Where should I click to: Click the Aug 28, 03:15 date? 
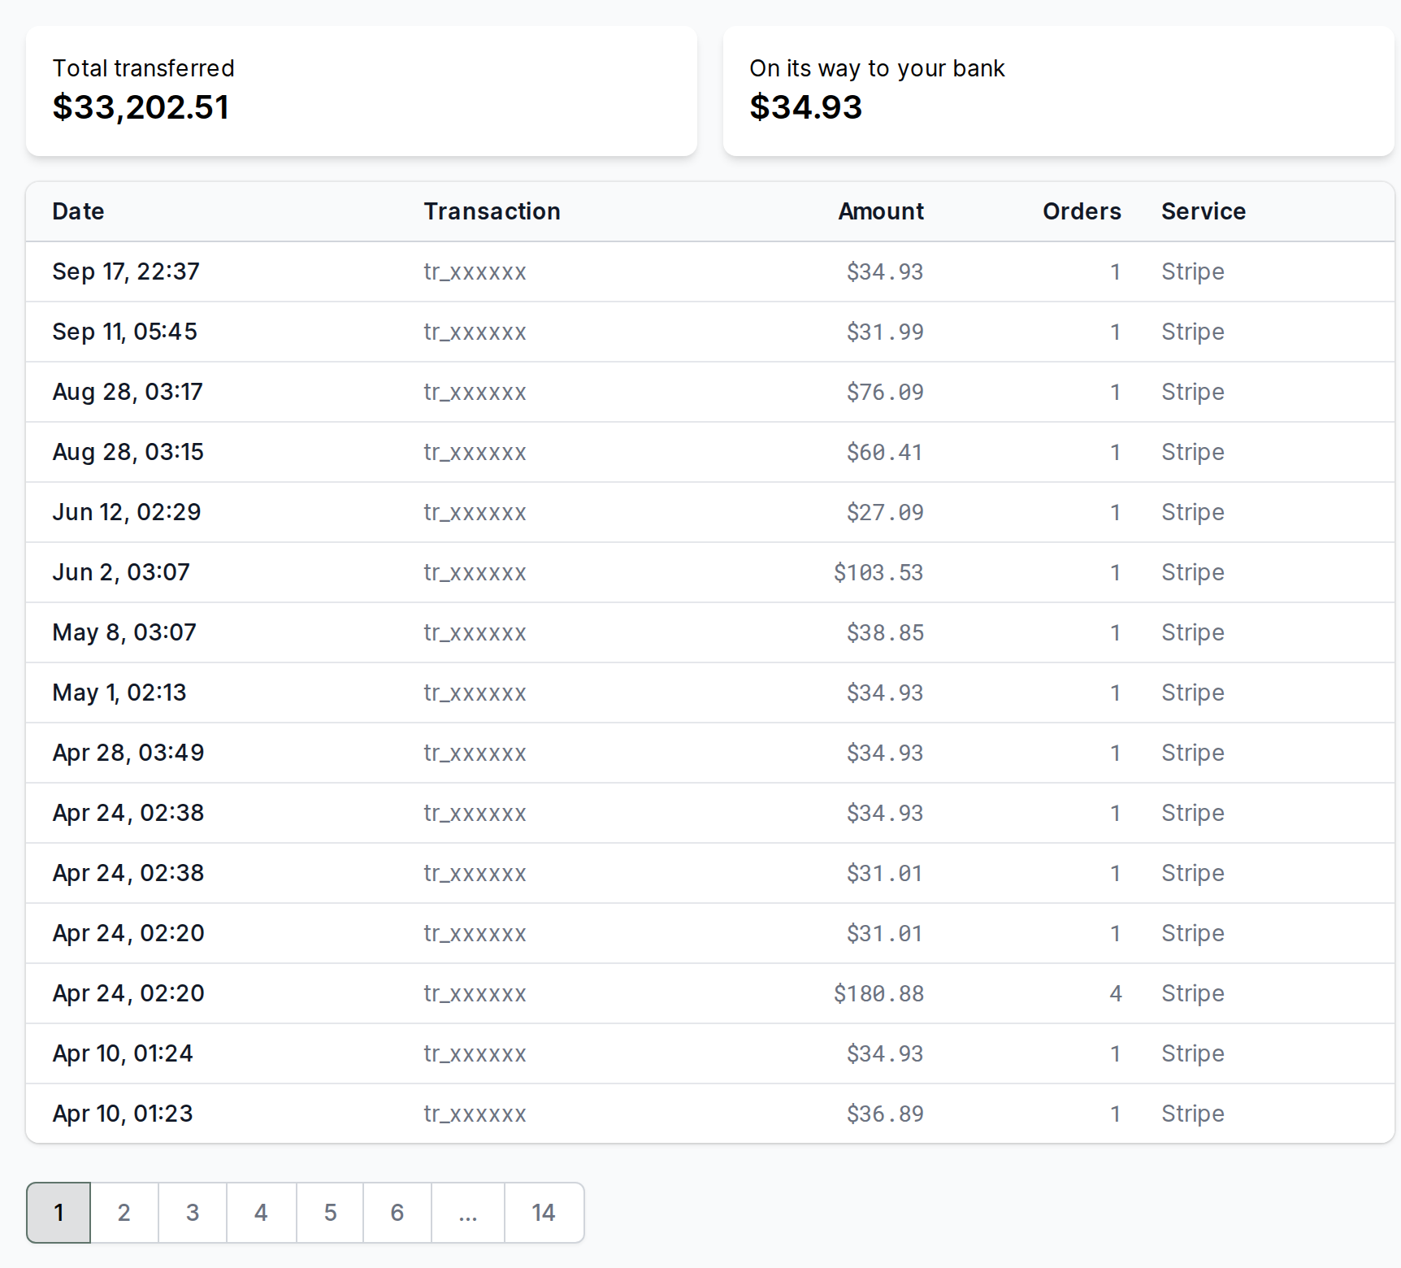128,452
